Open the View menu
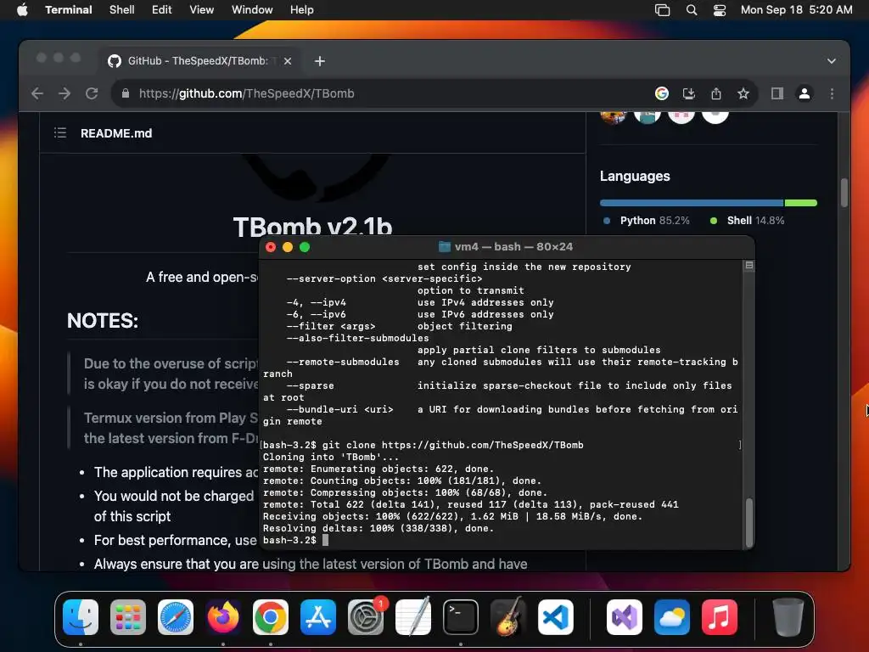The width and height of the screenshot is (869, 652). [x=202, y=10]
